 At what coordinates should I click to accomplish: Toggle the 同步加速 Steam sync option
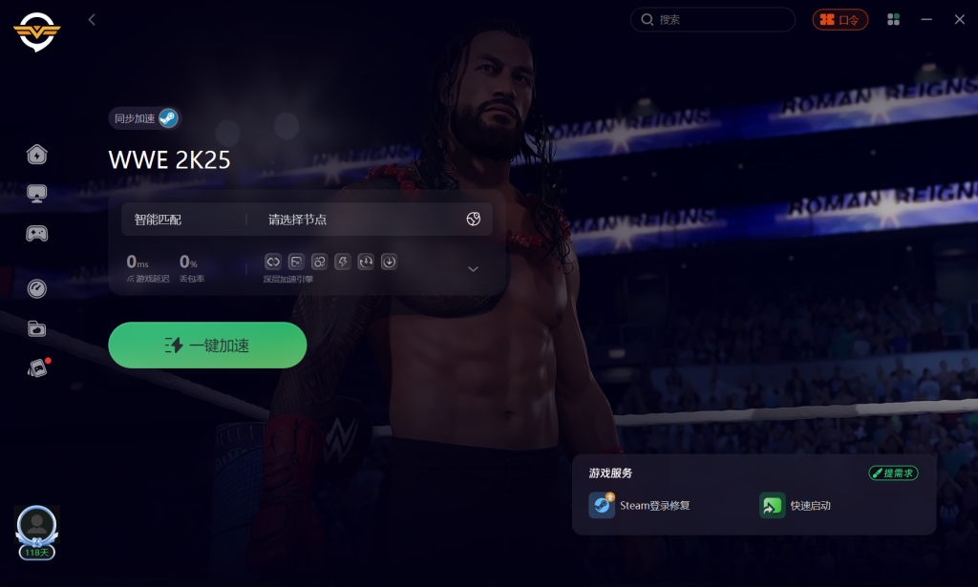point(145,118)
